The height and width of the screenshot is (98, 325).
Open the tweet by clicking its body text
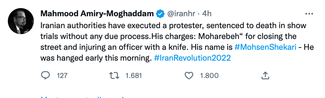174,42
